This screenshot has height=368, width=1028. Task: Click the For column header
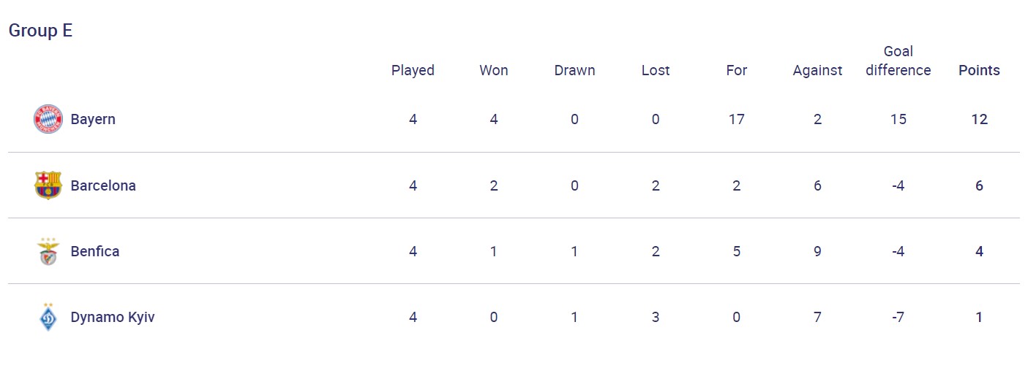click(x=736, y=70)
